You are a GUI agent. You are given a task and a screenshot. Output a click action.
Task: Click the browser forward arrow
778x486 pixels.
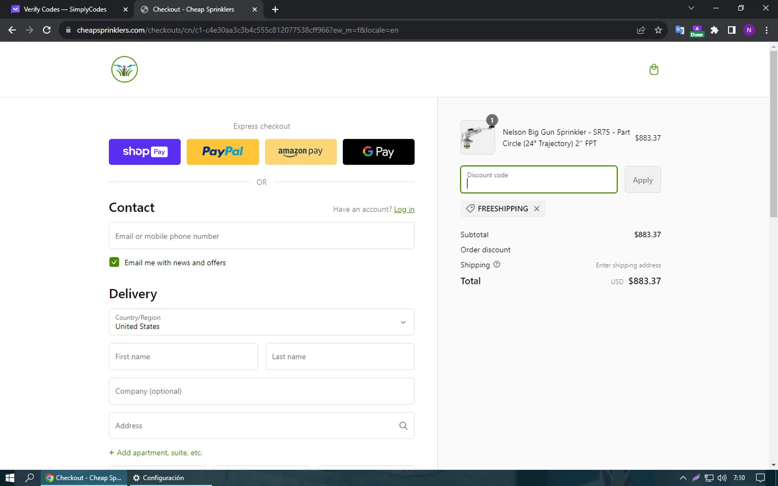point(29,30)
